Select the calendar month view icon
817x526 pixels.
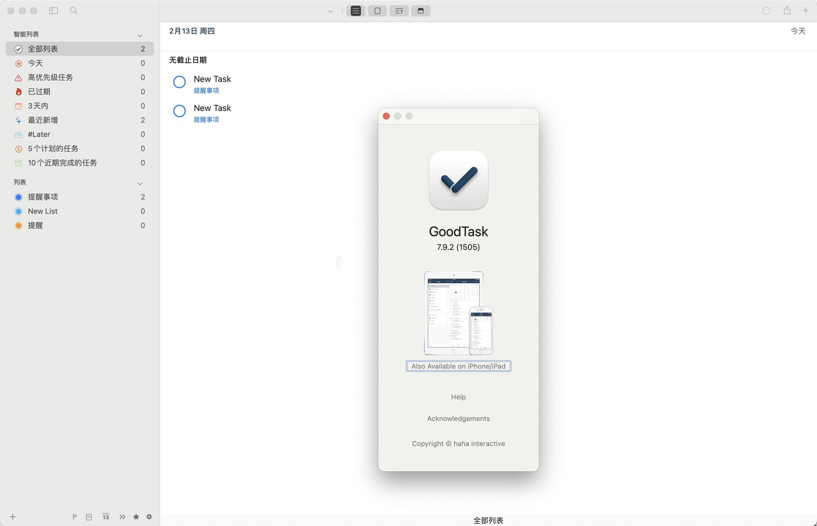pyautogui.click(x=421, y=11)
